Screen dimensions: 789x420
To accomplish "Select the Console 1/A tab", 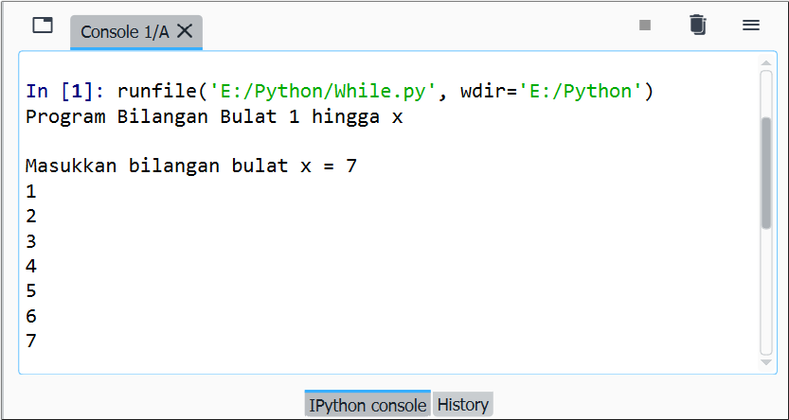I will click(135, 32).
